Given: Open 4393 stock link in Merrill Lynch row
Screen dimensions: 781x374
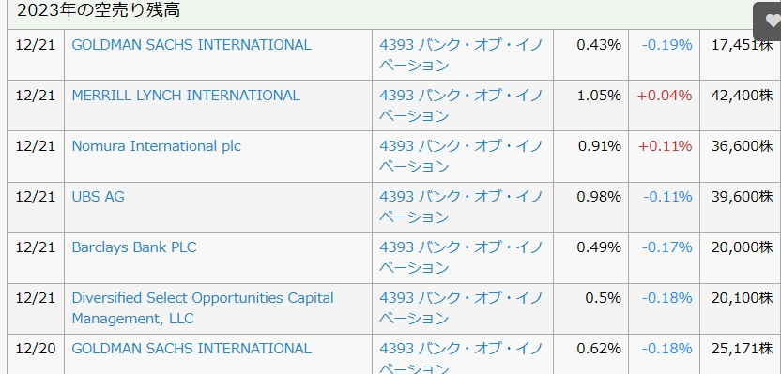Looking at the screenshot, I should [x=461, y=105].
